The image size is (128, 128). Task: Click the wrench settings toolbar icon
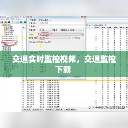13,22
